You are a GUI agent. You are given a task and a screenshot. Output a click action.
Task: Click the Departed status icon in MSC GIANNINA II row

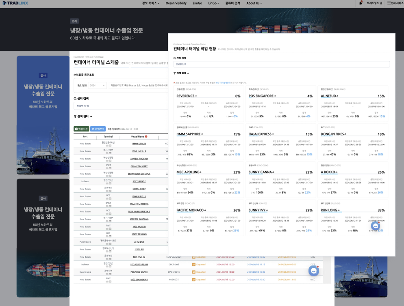pos(193,280)
